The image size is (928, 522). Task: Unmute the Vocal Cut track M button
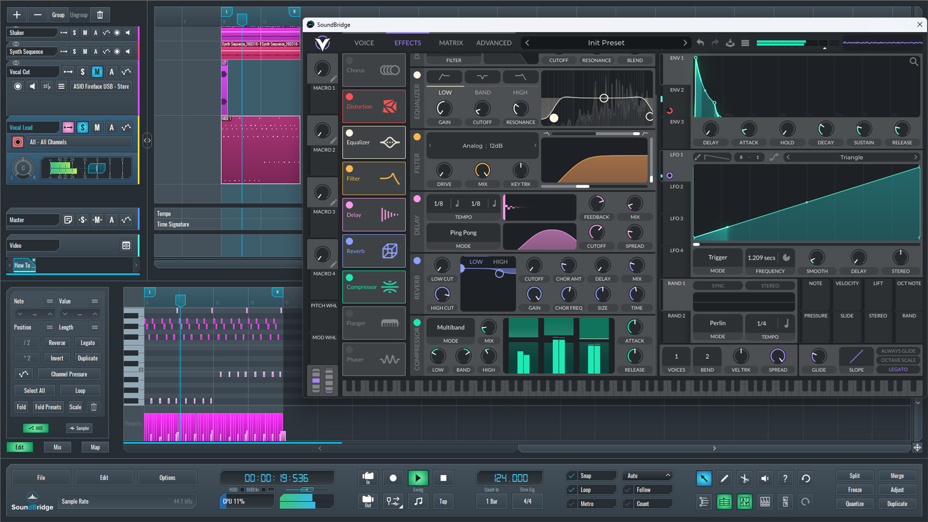coord(97,72)
